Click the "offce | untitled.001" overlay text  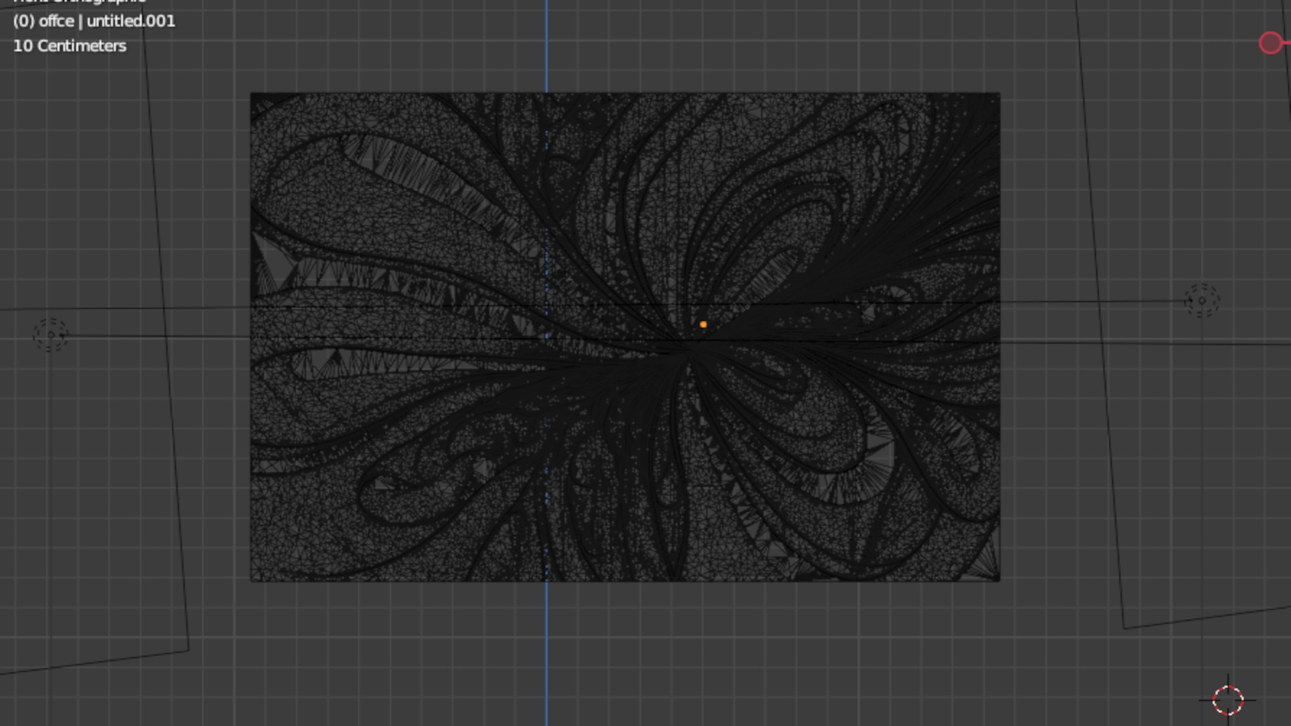point(93,21)
